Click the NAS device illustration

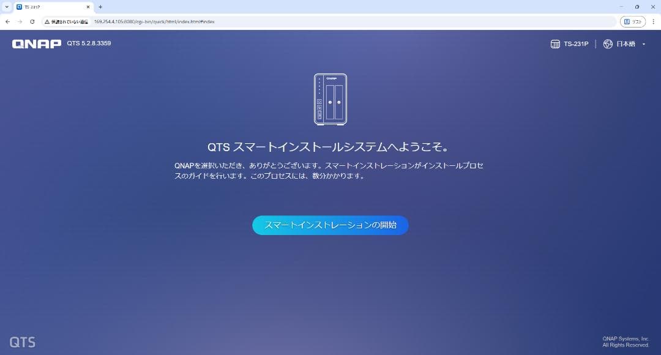pyautogui.click(x=330, y=99)
